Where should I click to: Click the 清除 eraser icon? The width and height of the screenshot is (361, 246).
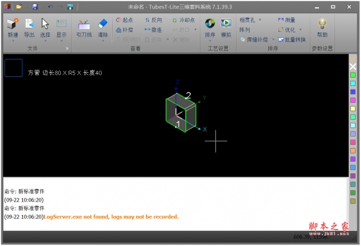(x=103, y=24)
